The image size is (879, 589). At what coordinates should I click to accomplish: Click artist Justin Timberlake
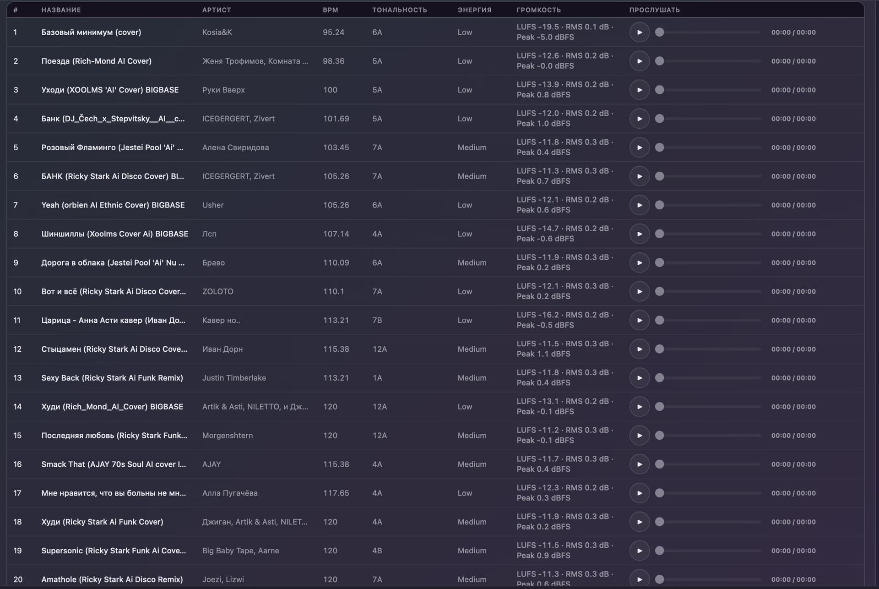[x=234, y=378]
